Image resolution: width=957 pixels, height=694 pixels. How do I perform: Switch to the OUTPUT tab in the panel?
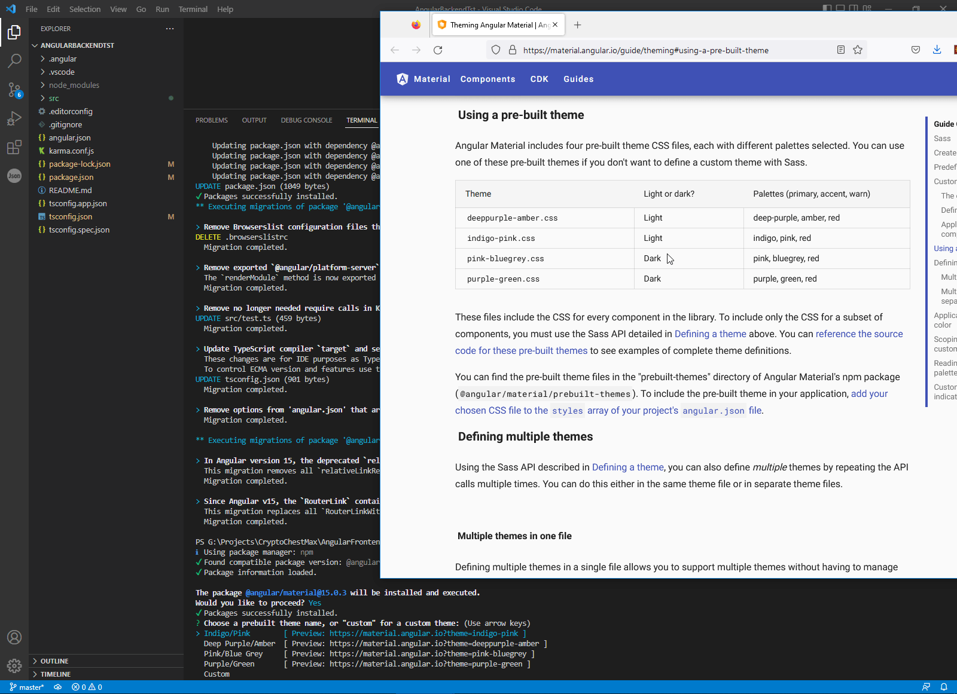(x=254, y=120)
